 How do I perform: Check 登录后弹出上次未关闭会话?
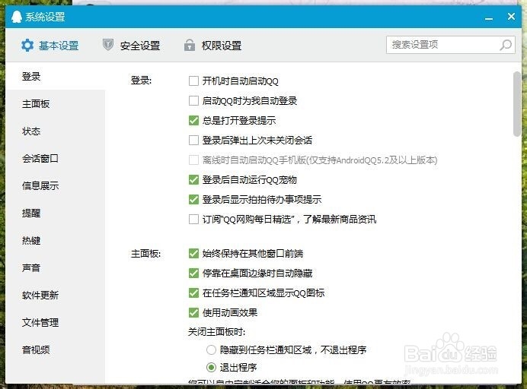coord(193,140)
